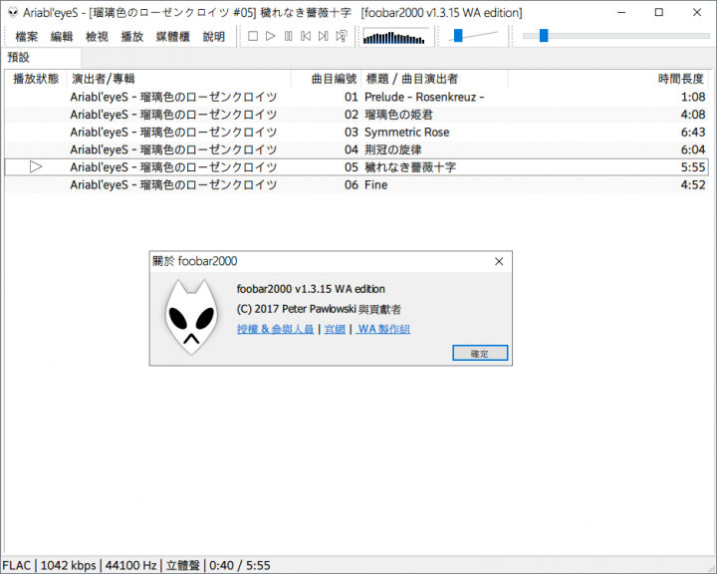Open the 檔案 menu
The image size is (717, 574).
coord(27,37)
